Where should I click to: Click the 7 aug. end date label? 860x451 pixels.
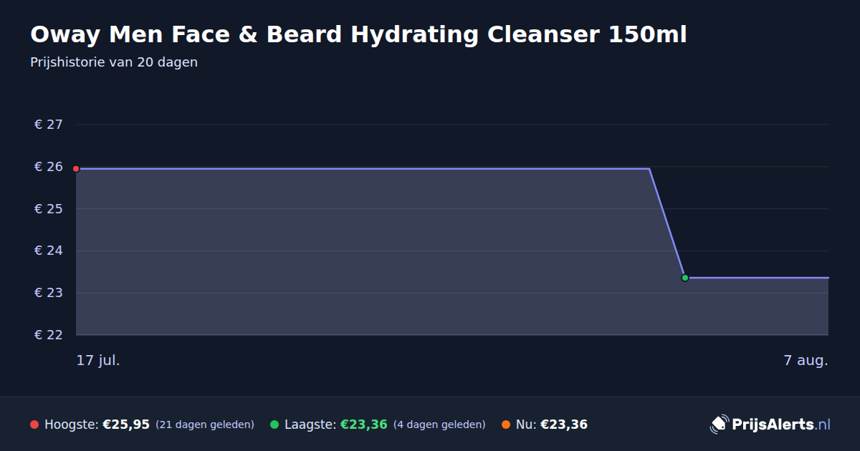806,360
